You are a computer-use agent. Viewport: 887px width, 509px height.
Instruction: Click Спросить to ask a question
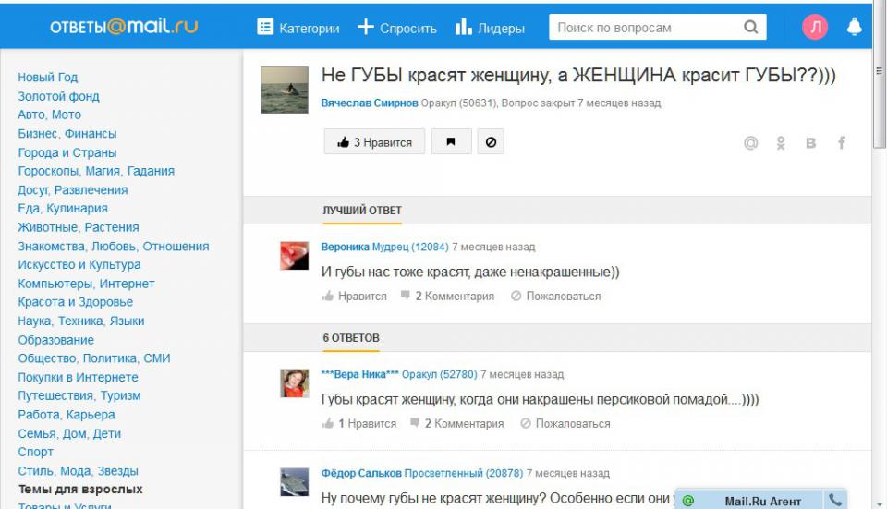pyautogui.click(x=397, y=28)
